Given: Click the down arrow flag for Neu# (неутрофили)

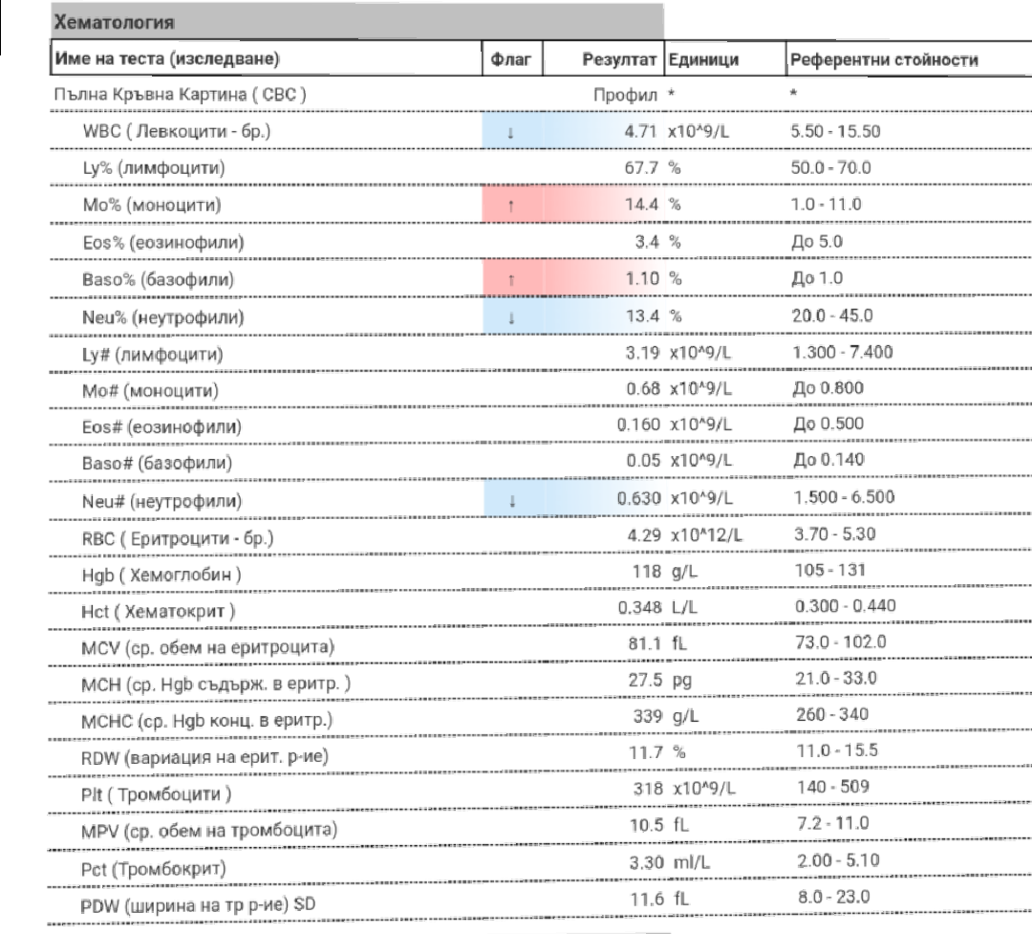Looking at the screenshot, I should [510, 501].
